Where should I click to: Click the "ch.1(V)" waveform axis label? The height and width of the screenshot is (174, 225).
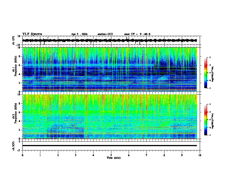click(x=13, y=40)
